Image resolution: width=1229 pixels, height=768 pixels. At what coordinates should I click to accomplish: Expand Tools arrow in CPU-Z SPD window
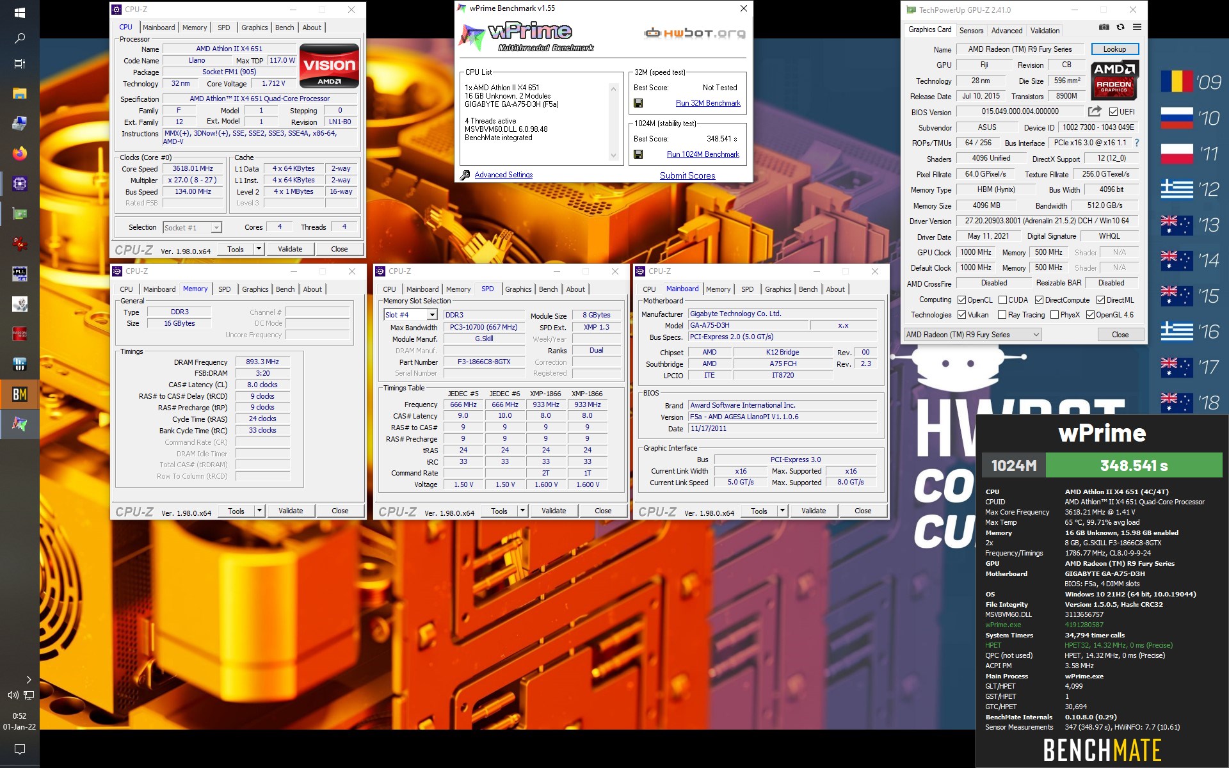pos(522,511)
